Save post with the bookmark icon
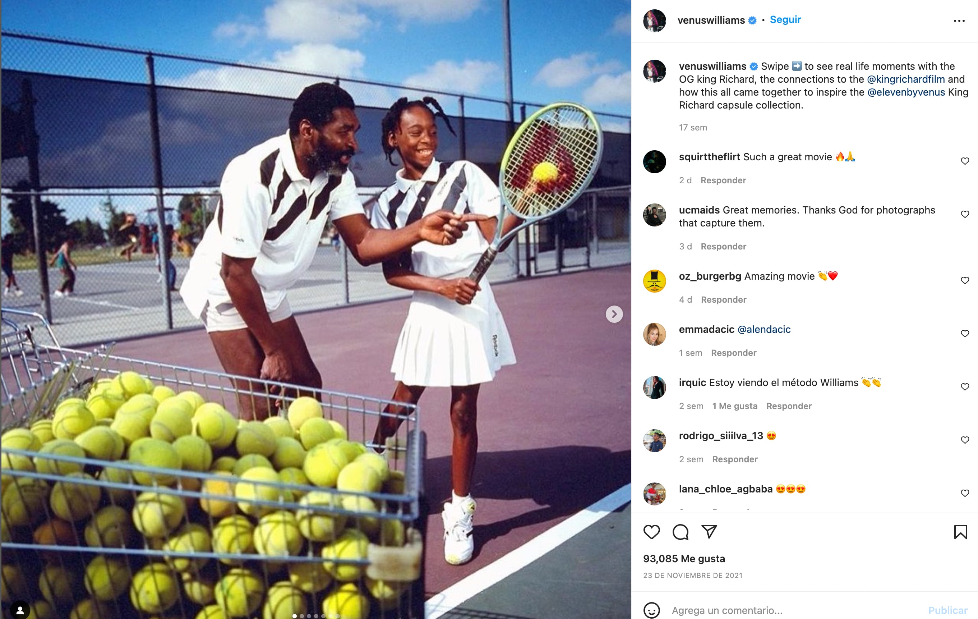Viewport: 978px width, 619px height. 960,532
